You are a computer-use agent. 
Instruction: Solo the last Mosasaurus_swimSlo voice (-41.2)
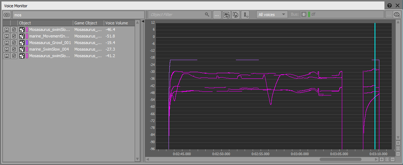tap(14, 56)
